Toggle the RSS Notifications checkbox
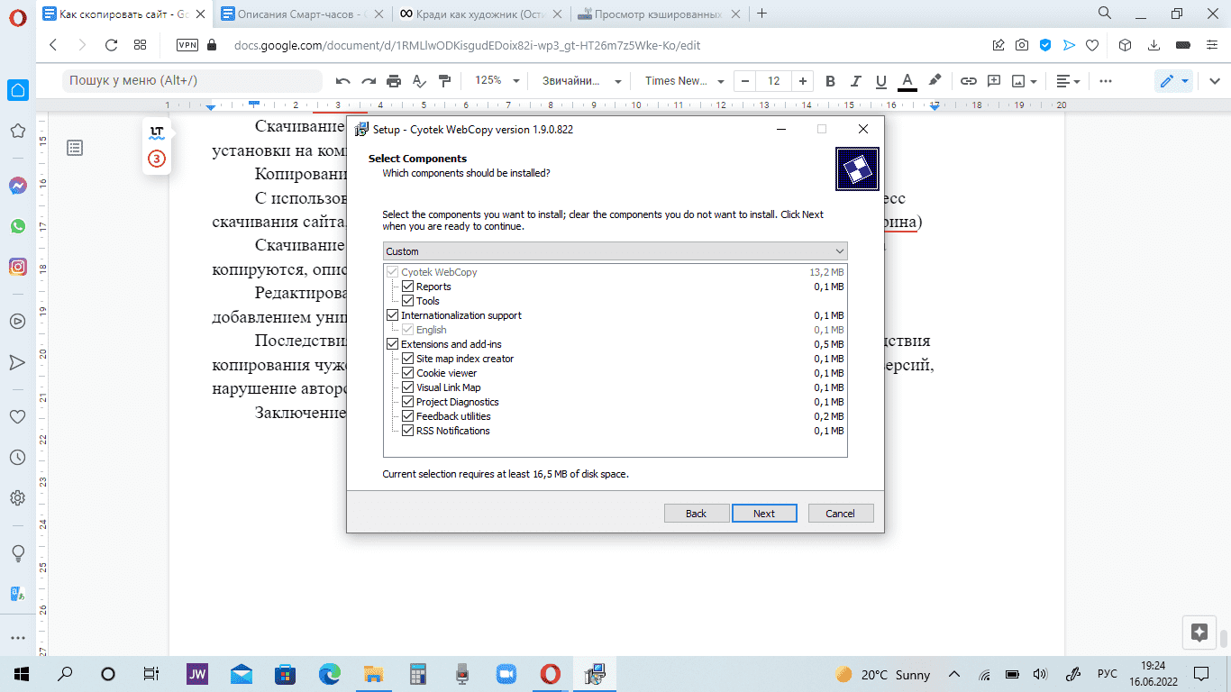 pos(407,431)
